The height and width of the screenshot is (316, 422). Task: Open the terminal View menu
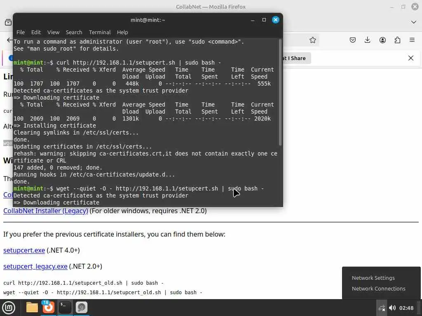pos(53,32)
